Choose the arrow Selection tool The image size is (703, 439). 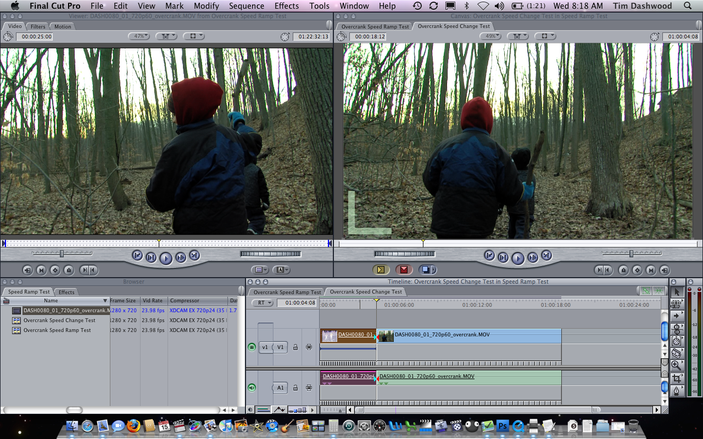pos(676,292)
